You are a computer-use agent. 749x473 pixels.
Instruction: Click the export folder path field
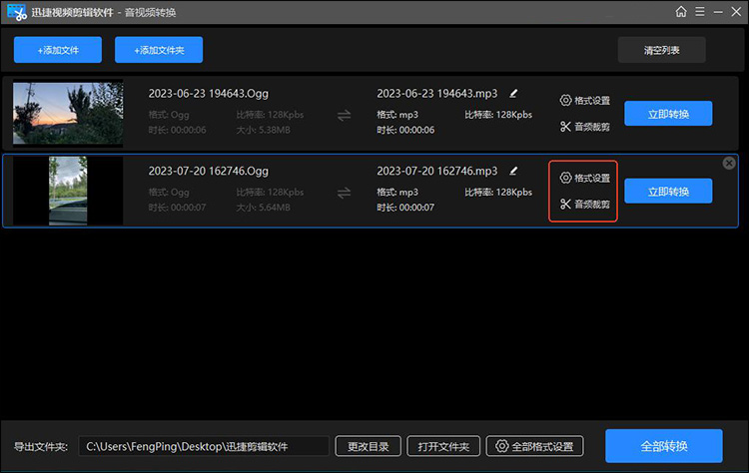point(204,446)
